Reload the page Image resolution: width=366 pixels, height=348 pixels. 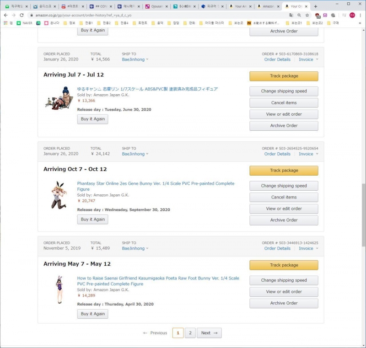pyautogui.click(x=22, y=15)
